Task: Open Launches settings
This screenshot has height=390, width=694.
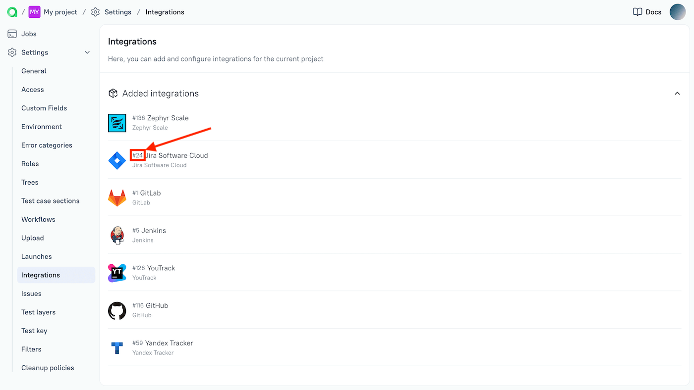Action: [x=37, y=256]
